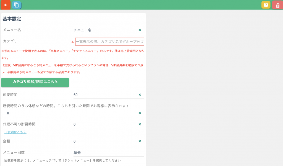
Task: Open the →説明はこちら link
Action: (x=15, y=132)
